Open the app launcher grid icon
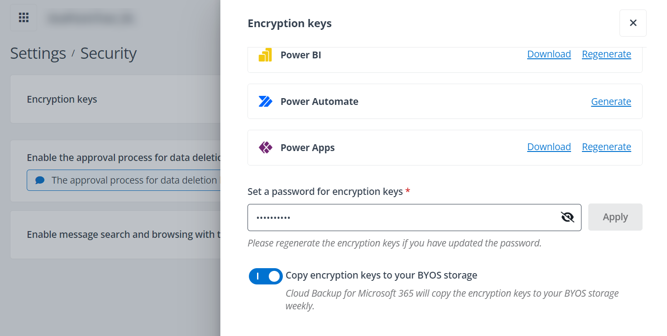 point(23,17)
